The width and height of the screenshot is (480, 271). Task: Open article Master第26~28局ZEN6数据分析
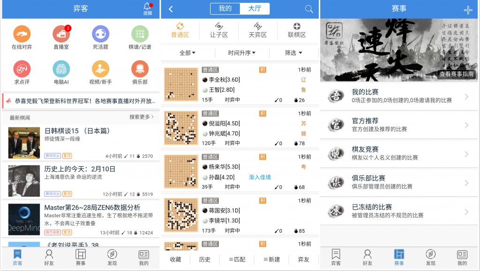81,219
